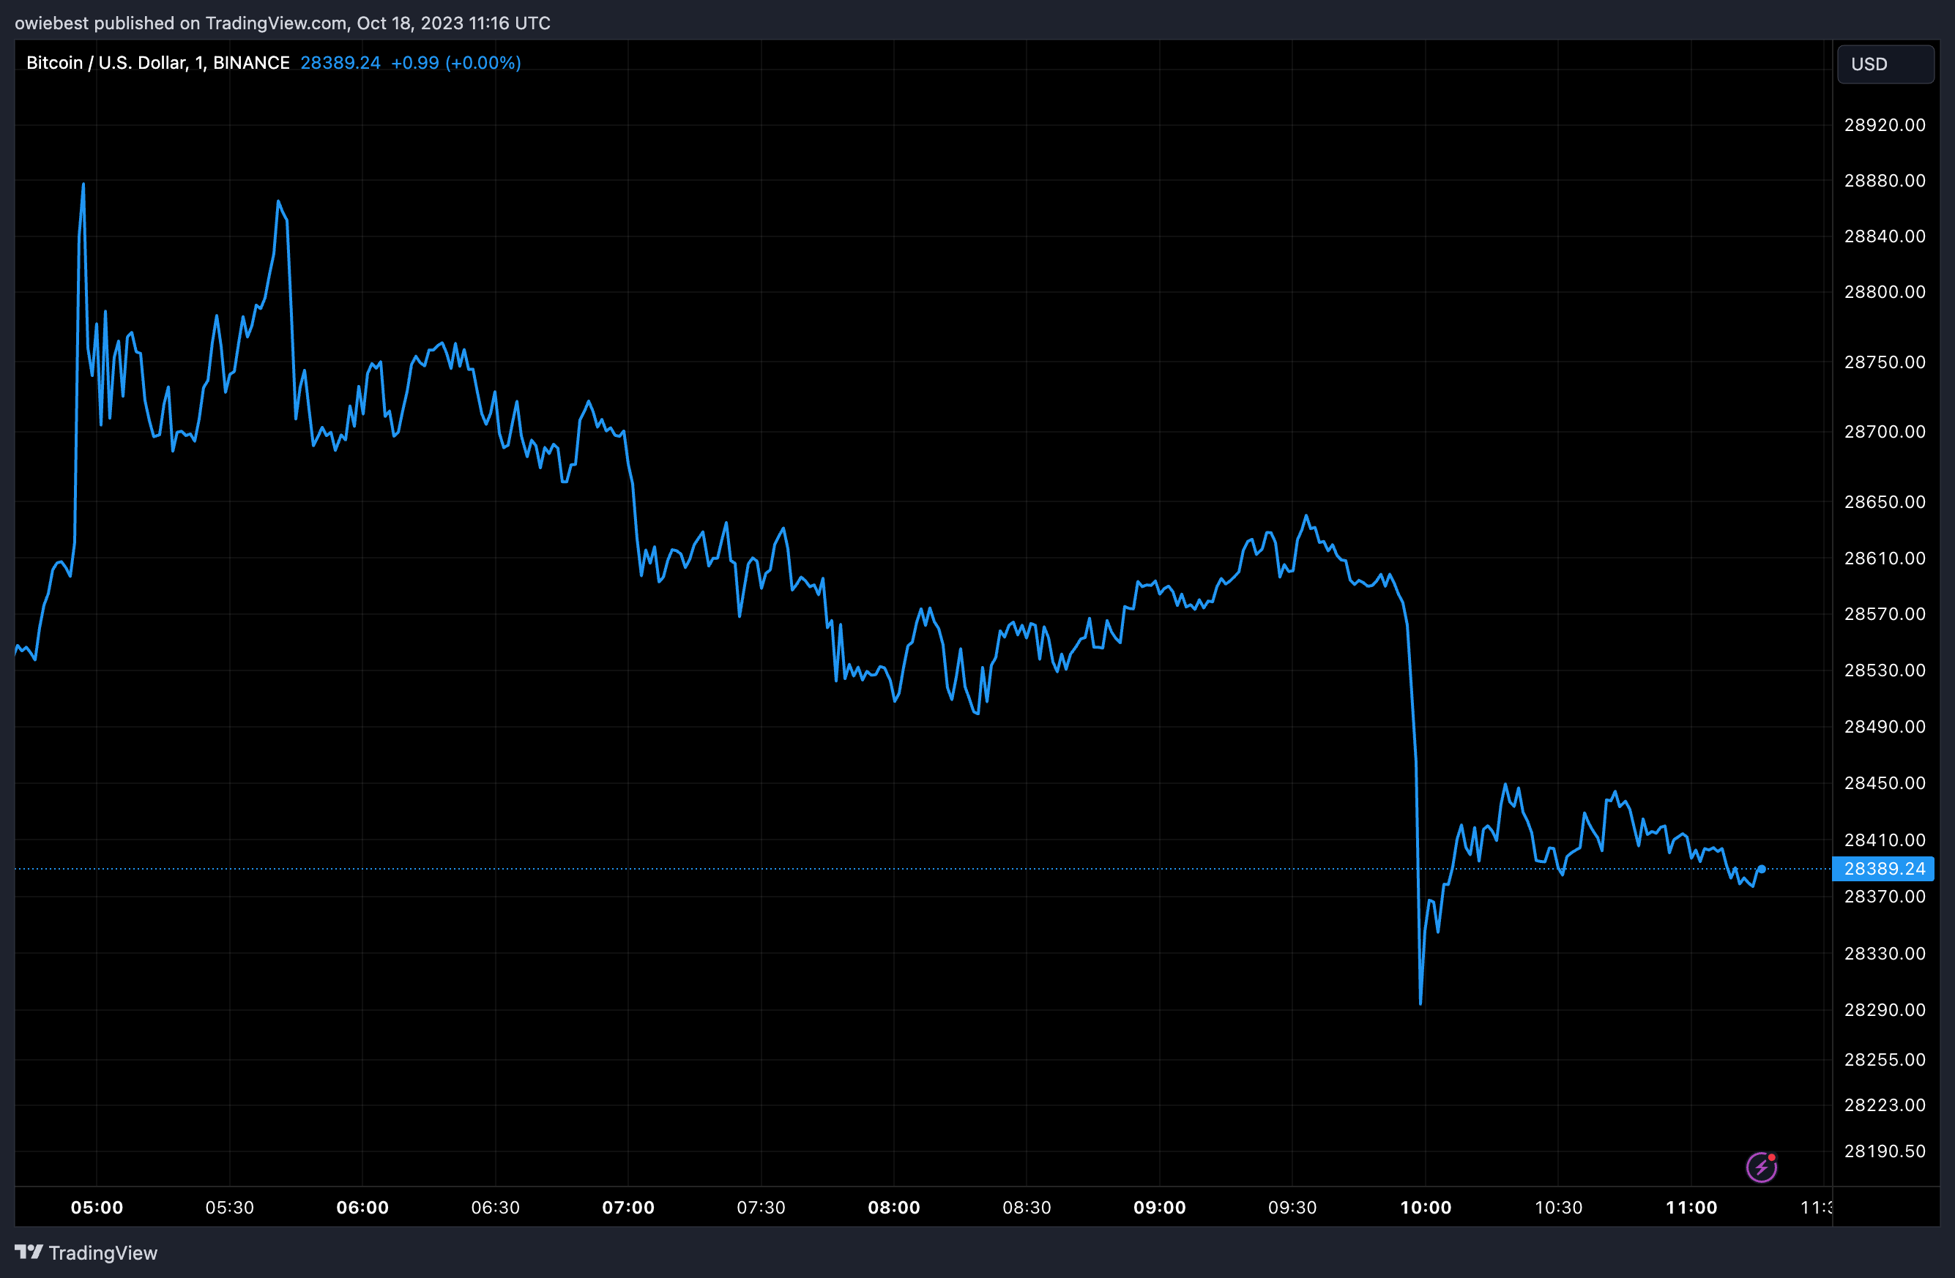Select the 06:00 time axis label
1955x1278 pixels.
coord(362,1207)
